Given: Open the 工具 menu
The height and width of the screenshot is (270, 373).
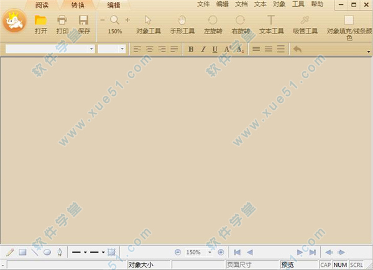Looking at the screenshot, I should pyautogui.click(x=298, y=4).
